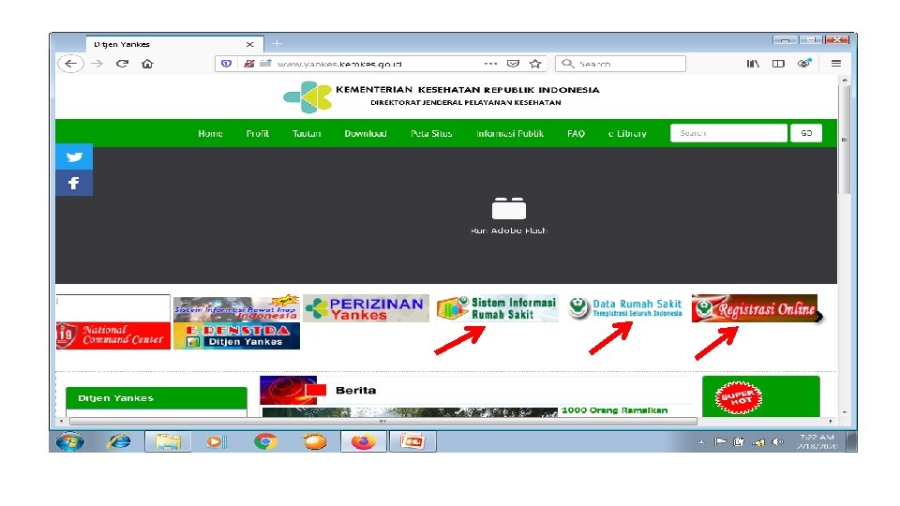Close the Ditjen Yankes tab
Image resolution: width=900 pixels, height=506 pixels.
[x=249, y=44]
